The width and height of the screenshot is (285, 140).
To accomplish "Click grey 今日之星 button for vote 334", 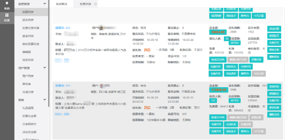I will (259, 131).
